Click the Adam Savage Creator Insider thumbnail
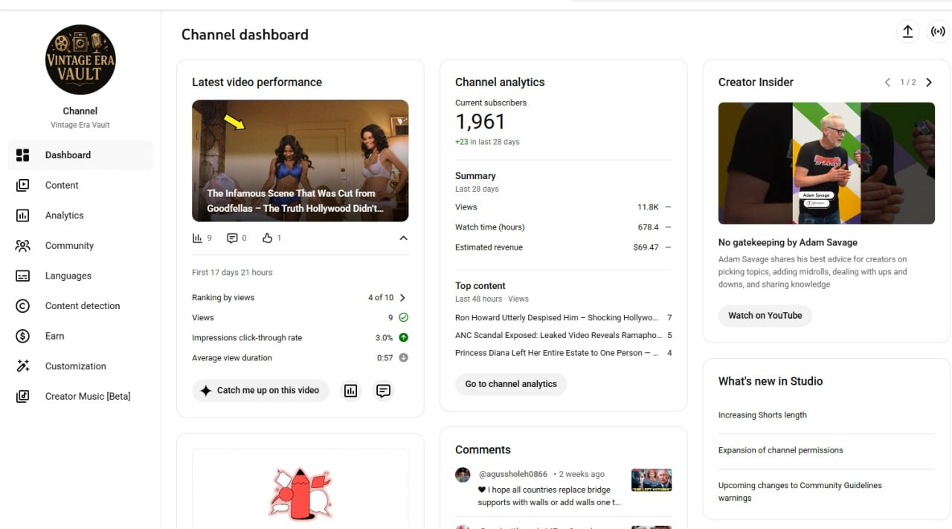Image resolution: width=952 pixels, height=529 pixels. (826, 163)
